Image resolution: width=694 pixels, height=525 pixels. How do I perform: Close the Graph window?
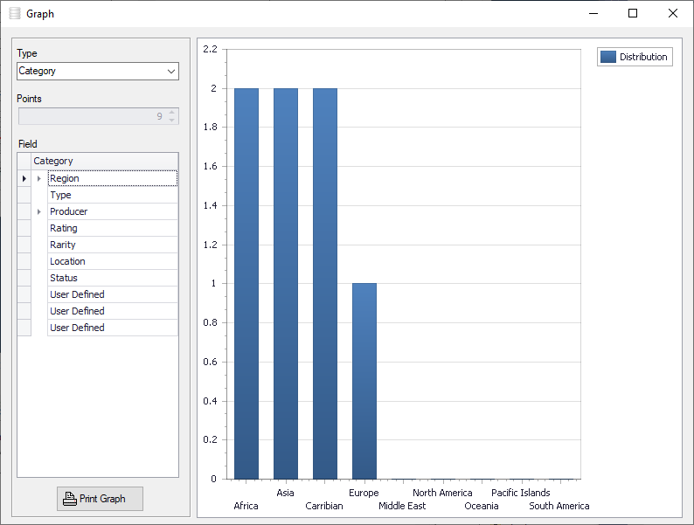(673, 13)
